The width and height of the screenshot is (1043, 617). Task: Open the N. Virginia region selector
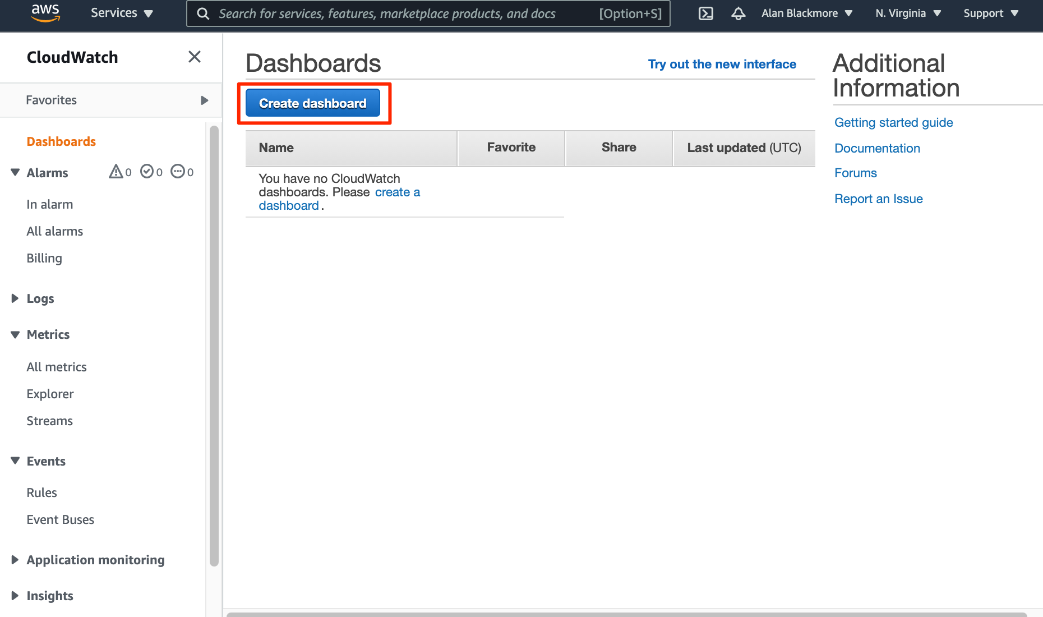908,13
